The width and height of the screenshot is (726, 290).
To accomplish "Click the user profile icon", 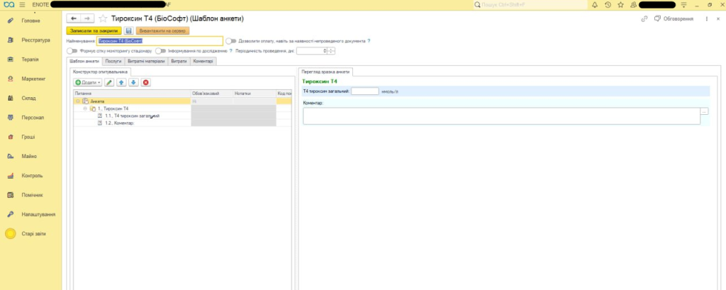I will [633, 5].
